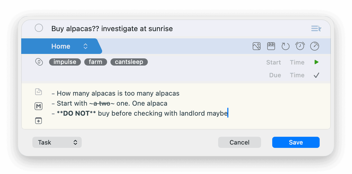The width and height of the screenshot is (352, 174).
Task: Toggle Markdown with the M icon
Action: coord(38,106)
